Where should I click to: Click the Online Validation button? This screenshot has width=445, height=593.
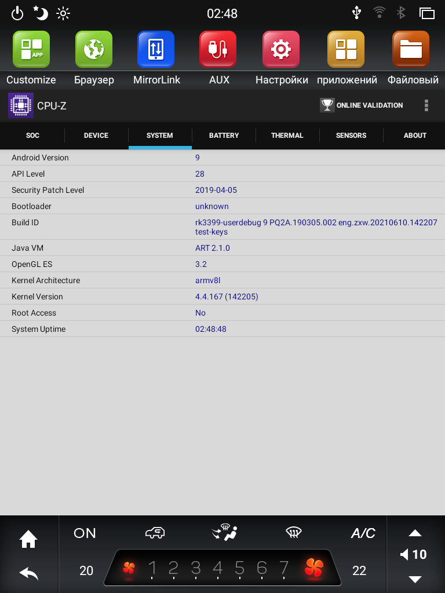click(x=362, y=105)
